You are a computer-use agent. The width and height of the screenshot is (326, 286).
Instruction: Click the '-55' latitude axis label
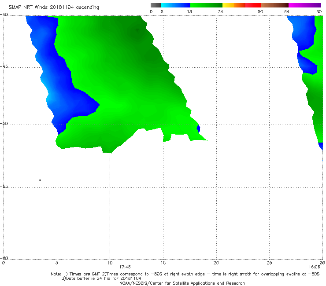tap(4, 187)
